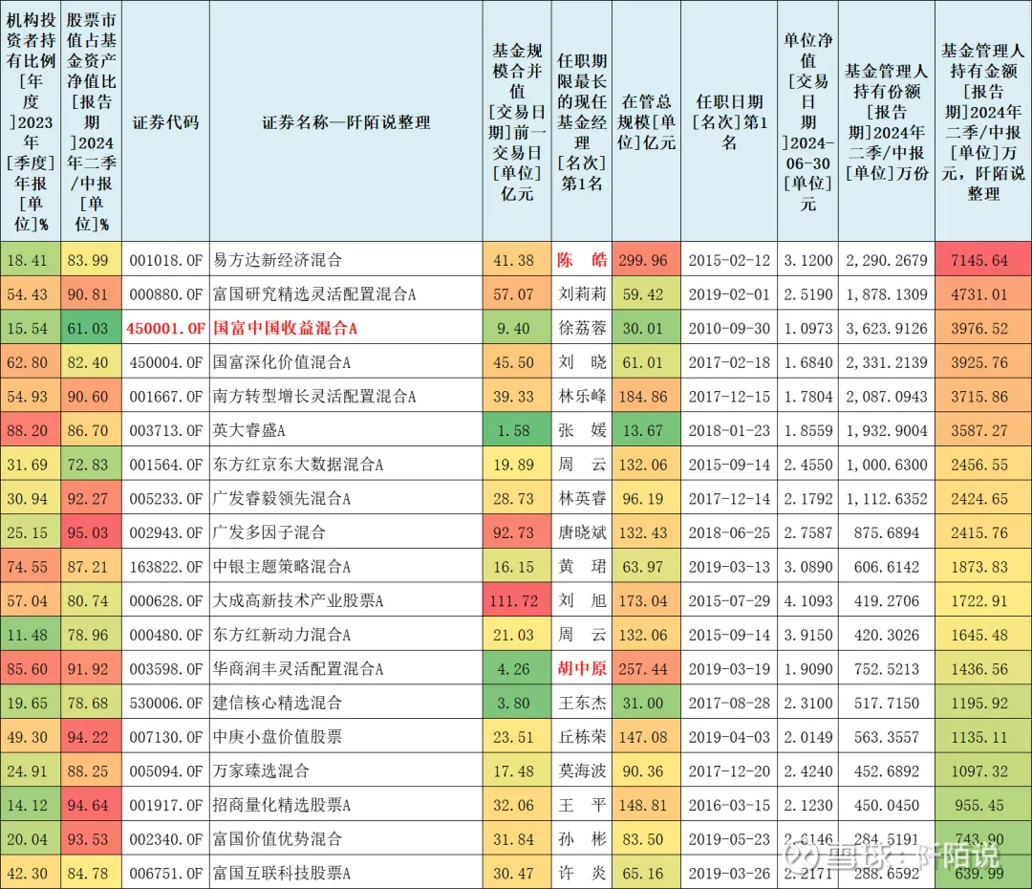This screenshot has width=1032, height=889.
Task: Click NAV cell 3.9150
Action: point(808,635)
